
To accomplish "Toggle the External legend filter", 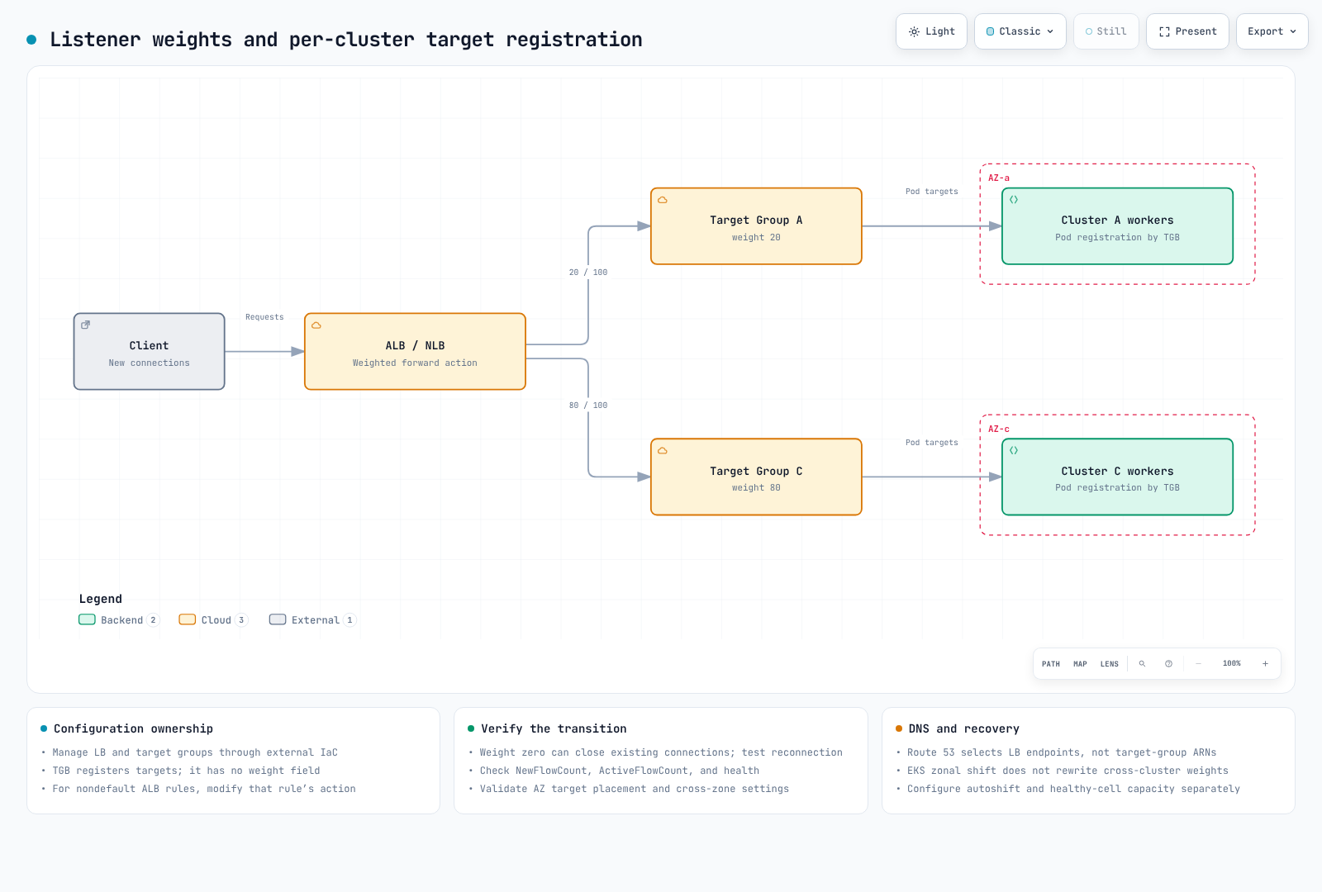I will coord(312,620).
